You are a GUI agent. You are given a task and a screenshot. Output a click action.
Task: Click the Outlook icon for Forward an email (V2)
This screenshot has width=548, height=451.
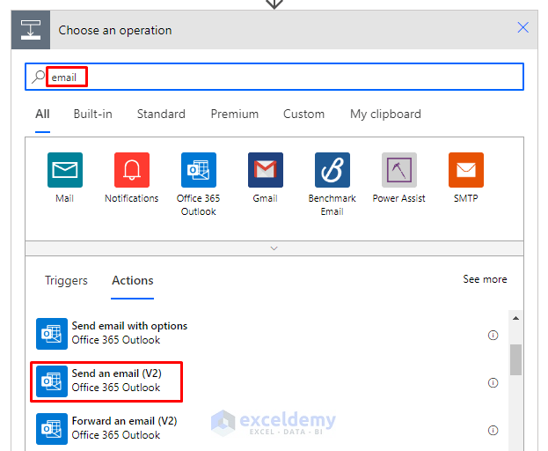[x=52, y=429]
